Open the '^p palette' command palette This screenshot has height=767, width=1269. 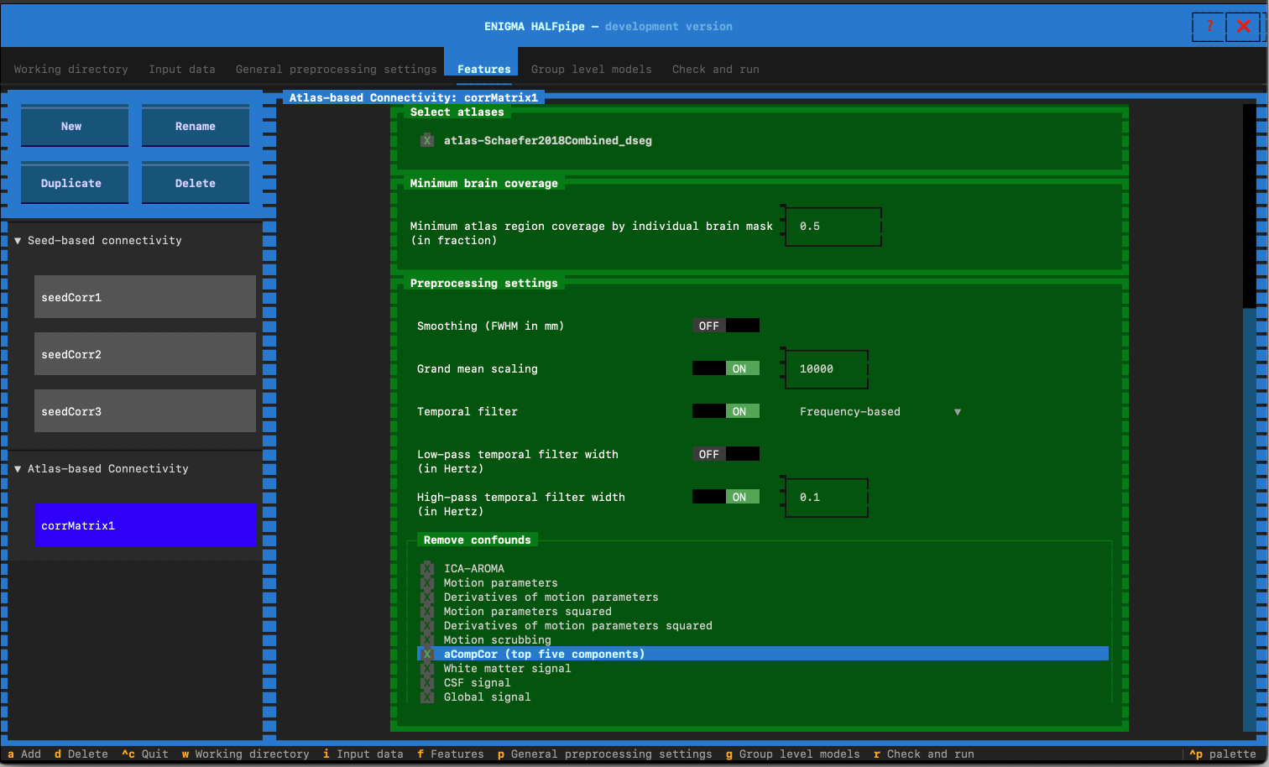click(x=1223, y=754)
